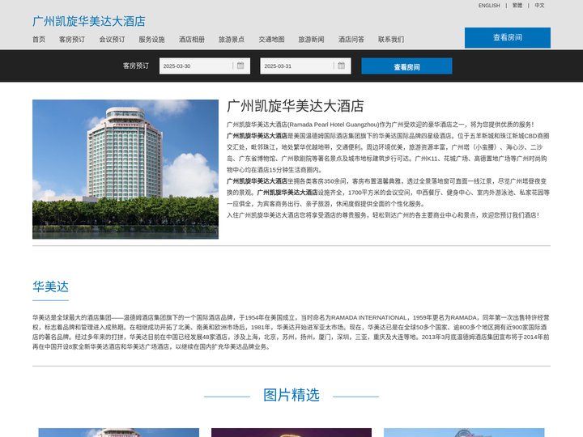Open the 旅游新闻 menu item
Image resolution: width=583 pixels, height=437 pixels.
tap(311, 40)
